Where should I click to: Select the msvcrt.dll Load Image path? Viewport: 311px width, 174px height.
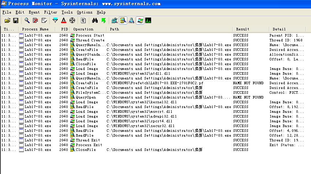click(x=139, y=112)
